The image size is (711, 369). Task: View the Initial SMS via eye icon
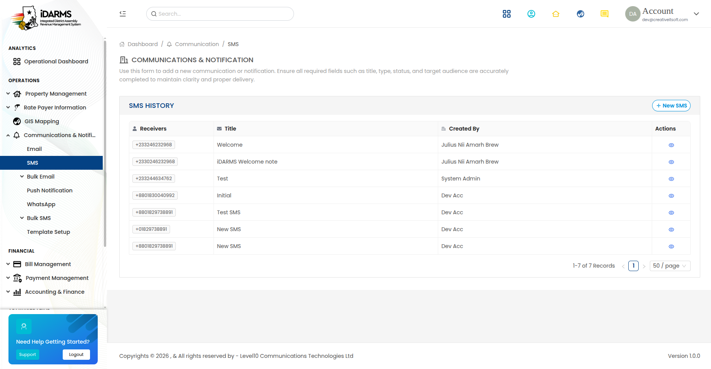pyautogui.click(x=671, y=196)
